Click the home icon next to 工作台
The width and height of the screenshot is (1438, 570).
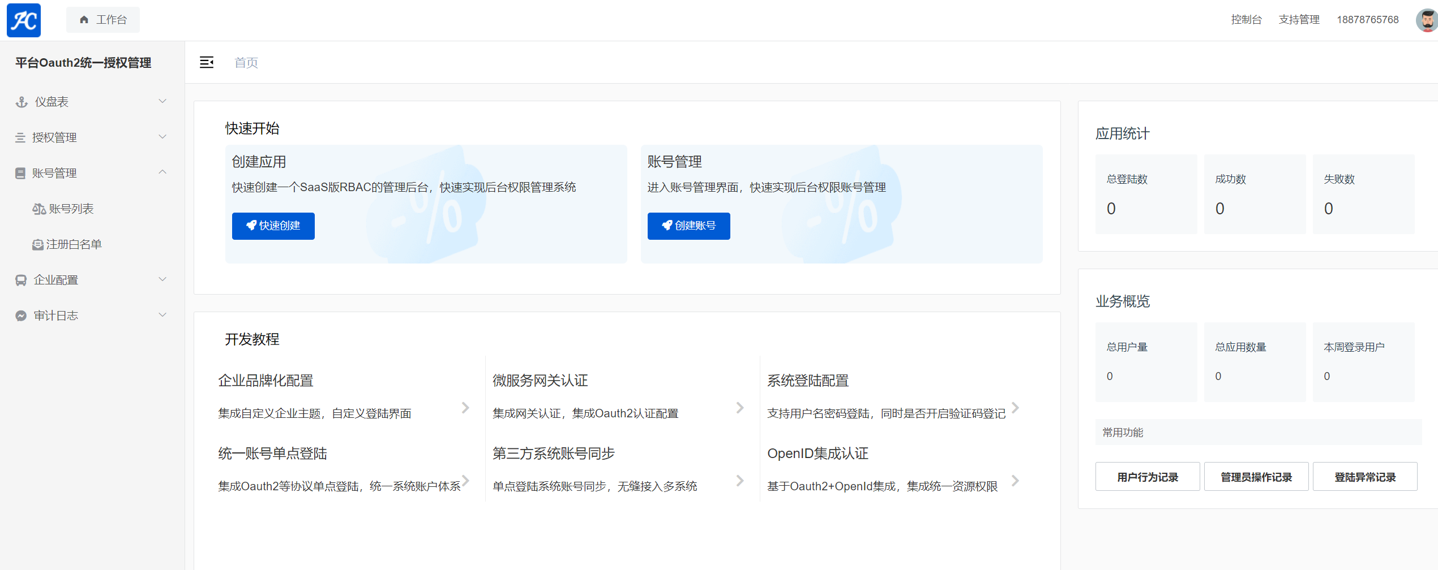(84, 19)
